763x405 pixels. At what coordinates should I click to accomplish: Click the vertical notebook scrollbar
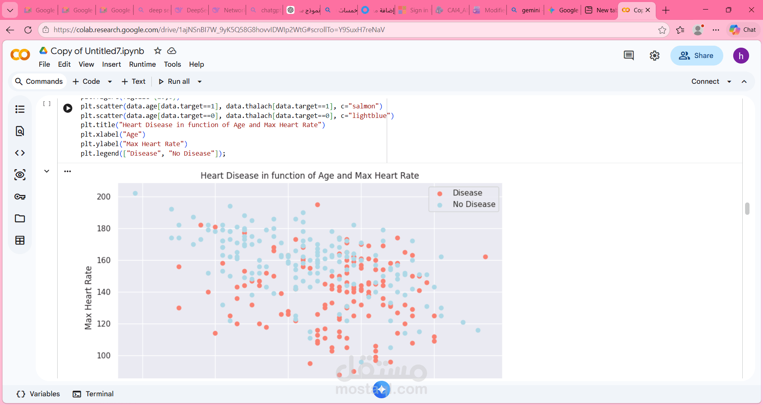[747, 208]
